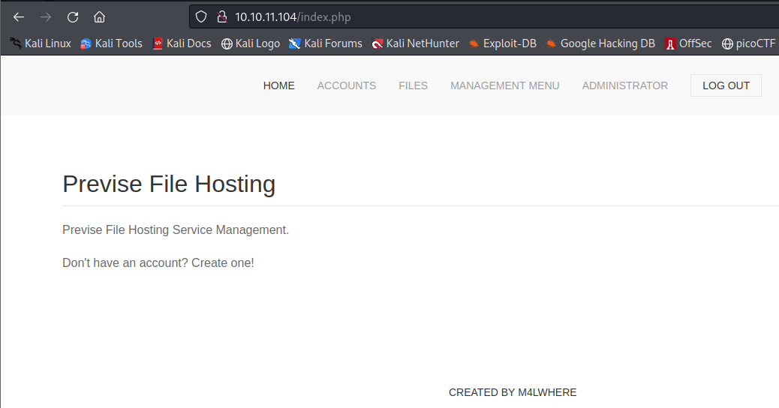Open the MANAGEMENT MENU navigation item
Image resolution: width=779 pixels, height=408 pixels.
[505, 85]
